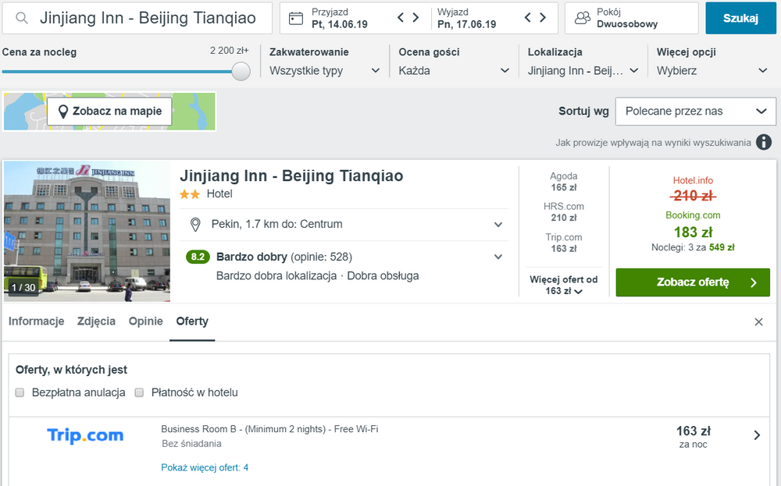
Task: Click the location pin icon beside Pekin
Action: (x=196, y=225)
